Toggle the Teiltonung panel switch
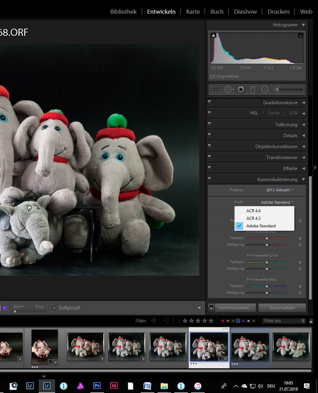The width and height of the screenshot is (318, 393). coord(209,124)
